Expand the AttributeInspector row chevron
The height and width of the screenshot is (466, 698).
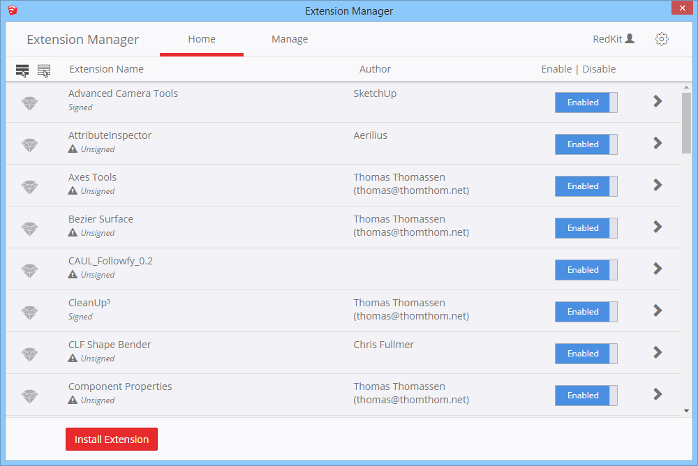[658, 143]
